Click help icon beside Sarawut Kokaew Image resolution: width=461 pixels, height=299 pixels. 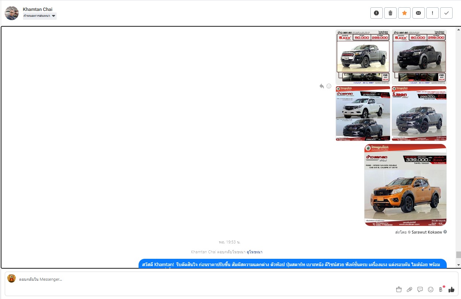445,232
